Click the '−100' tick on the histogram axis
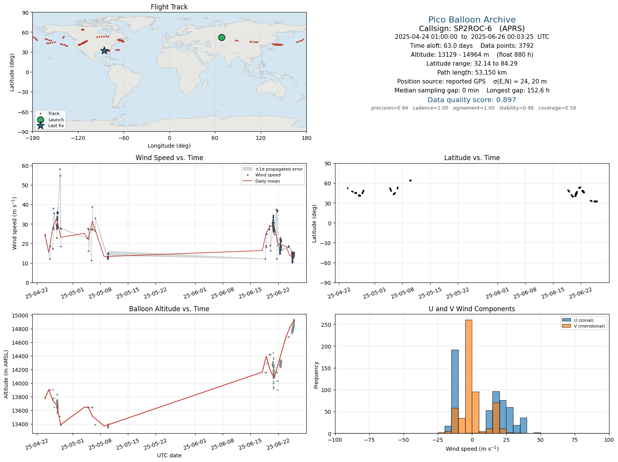The height and width of the screenshot is (462, 618). pyautogui.click(x=335, y=440)
